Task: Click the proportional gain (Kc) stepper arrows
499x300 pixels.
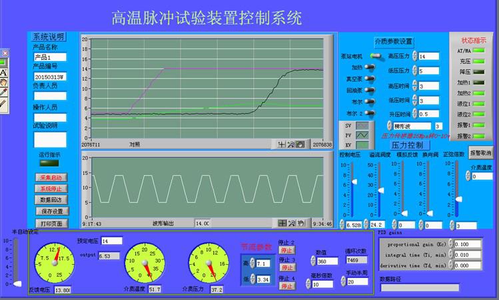Action: pyautogui.click(x=452, y=244)
